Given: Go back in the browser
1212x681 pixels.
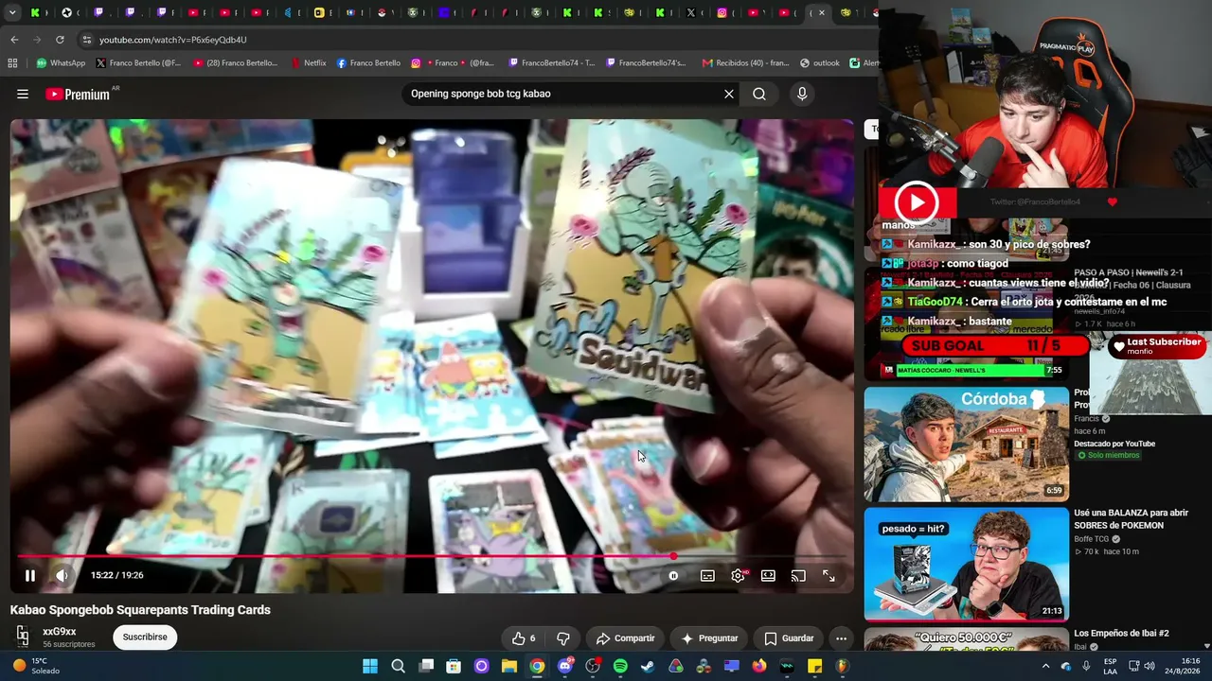Looking at the screenshot, I should (x=14, y=40).
